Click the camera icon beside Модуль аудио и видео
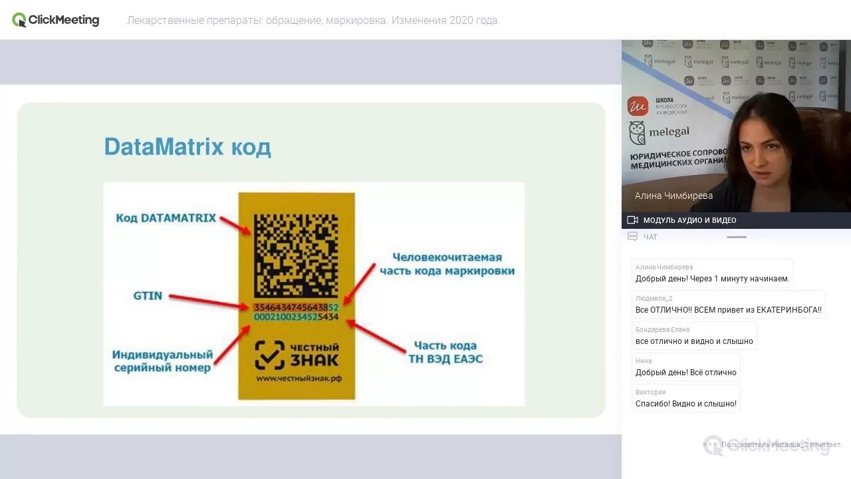Image resolution: width=851 pixels, height=479 pixels. click(x=632, y=220)
